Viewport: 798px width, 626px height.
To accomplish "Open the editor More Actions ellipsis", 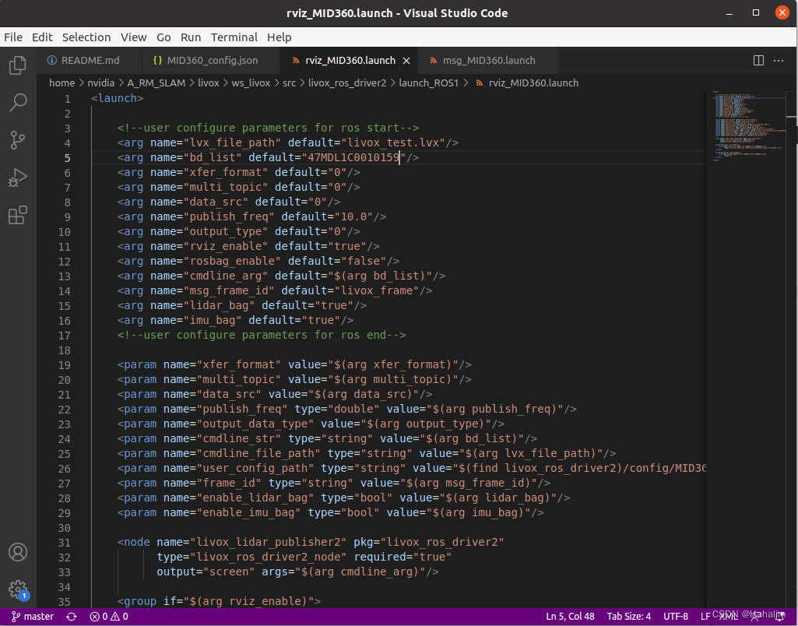I will [779, 61].
